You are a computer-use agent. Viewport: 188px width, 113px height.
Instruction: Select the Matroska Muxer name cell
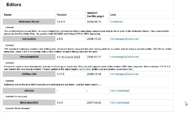click(29, 22)
